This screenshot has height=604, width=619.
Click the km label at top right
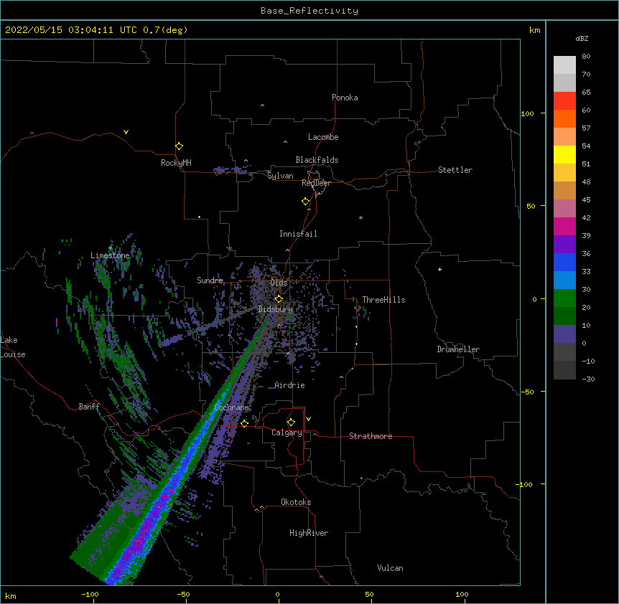tap(534, 30)
